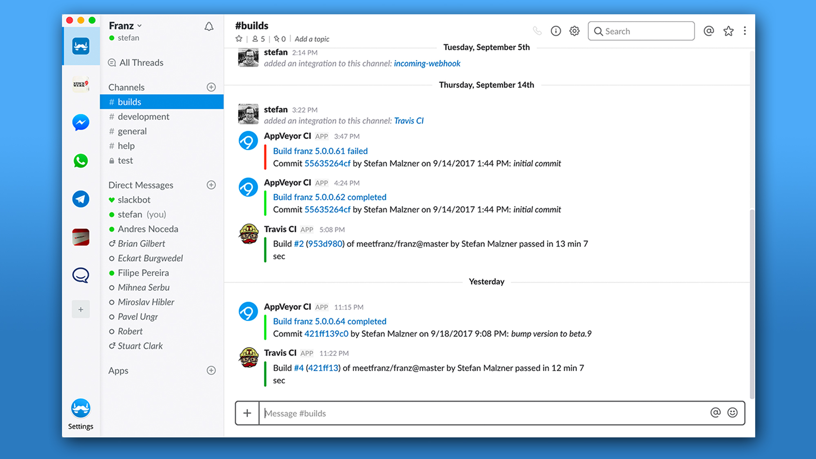
Task: Click the Apps section header
Action: 118,371
